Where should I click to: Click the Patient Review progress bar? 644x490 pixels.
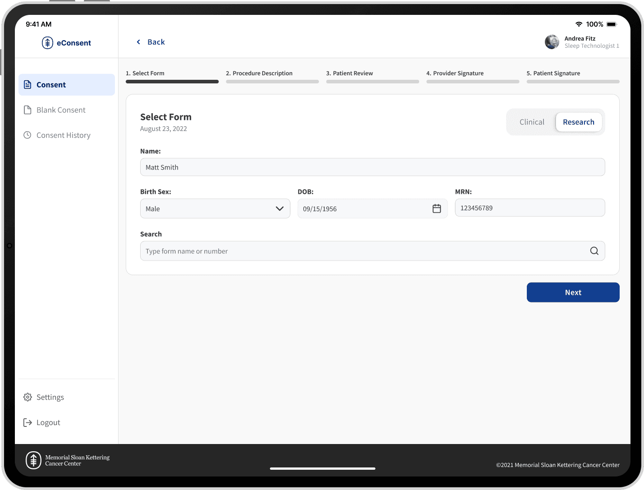372,82
